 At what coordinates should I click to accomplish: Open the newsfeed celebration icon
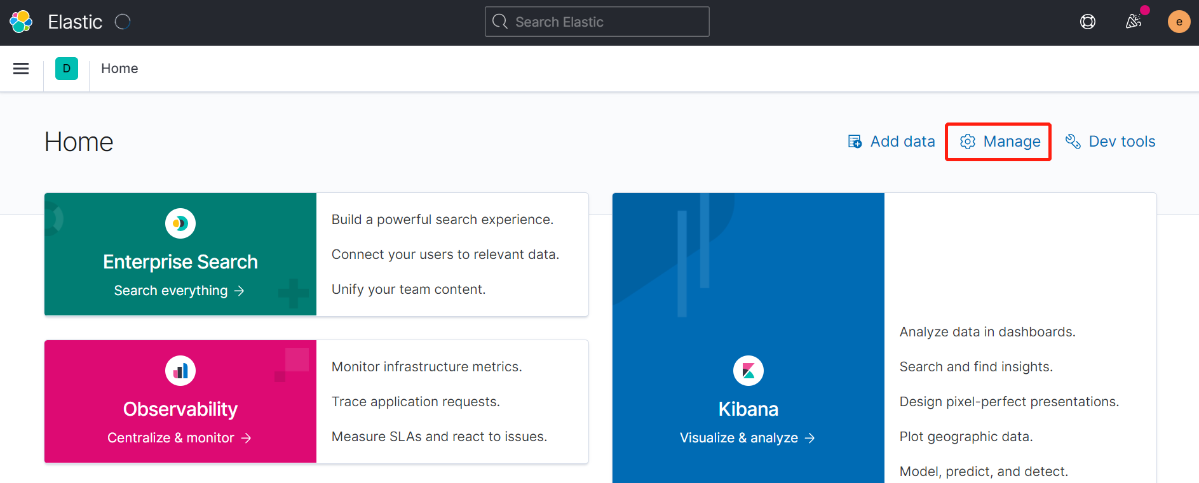click(x=1134, y=22)
